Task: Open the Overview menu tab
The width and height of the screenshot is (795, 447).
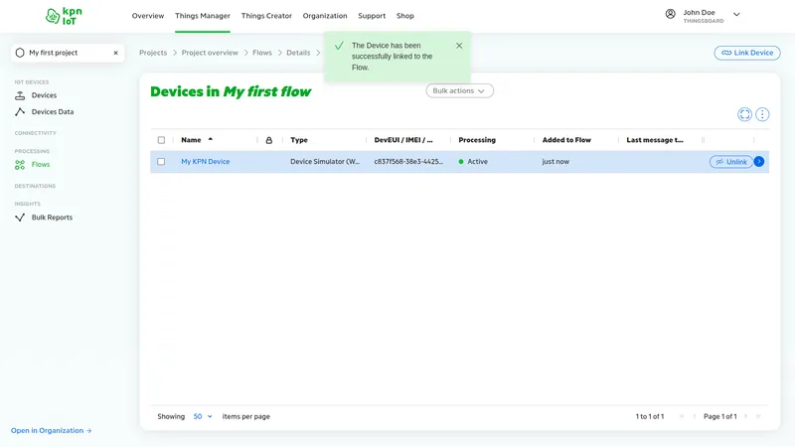Action: (x=148, y=16)
